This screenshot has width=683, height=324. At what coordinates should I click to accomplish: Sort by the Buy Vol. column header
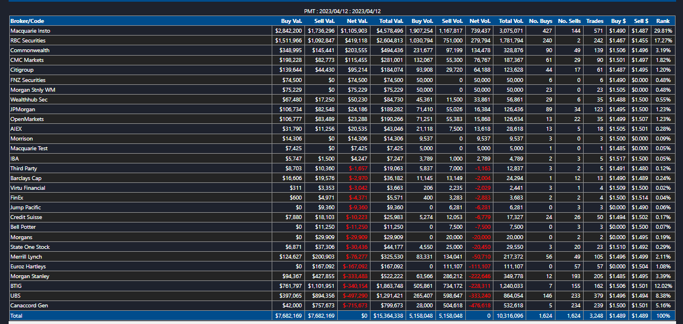pyautogui.click(x=423, y=21)
